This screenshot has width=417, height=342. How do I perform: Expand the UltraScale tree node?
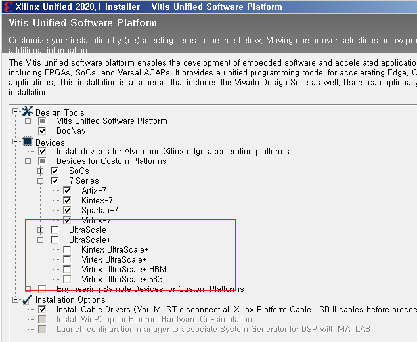(x=41, y=230)
